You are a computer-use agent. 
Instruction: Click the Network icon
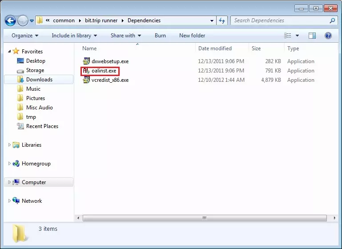click(x=16, y=201)
